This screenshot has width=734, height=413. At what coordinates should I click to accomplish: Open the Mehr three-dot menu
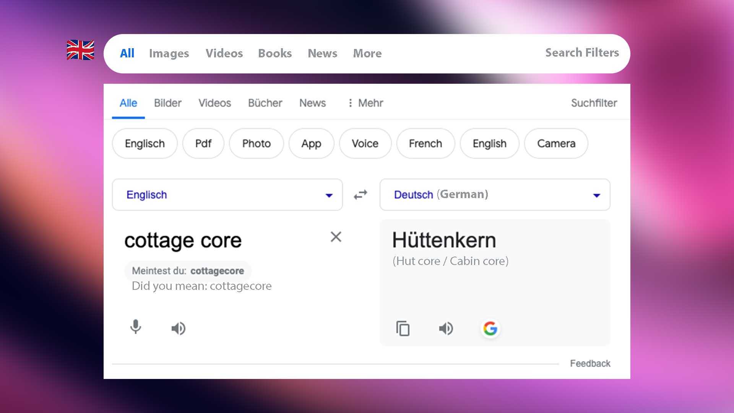point(365,103)
